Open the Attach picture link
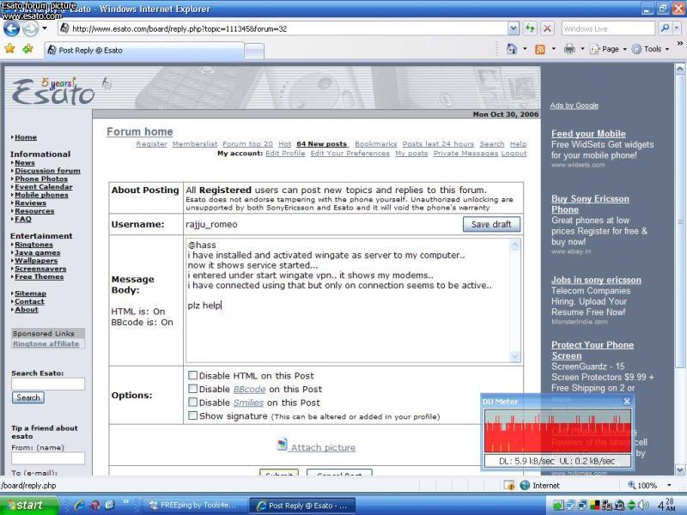The height and width of the screenshot is (515, 687). pyautogui.click(x=324, y=447)
